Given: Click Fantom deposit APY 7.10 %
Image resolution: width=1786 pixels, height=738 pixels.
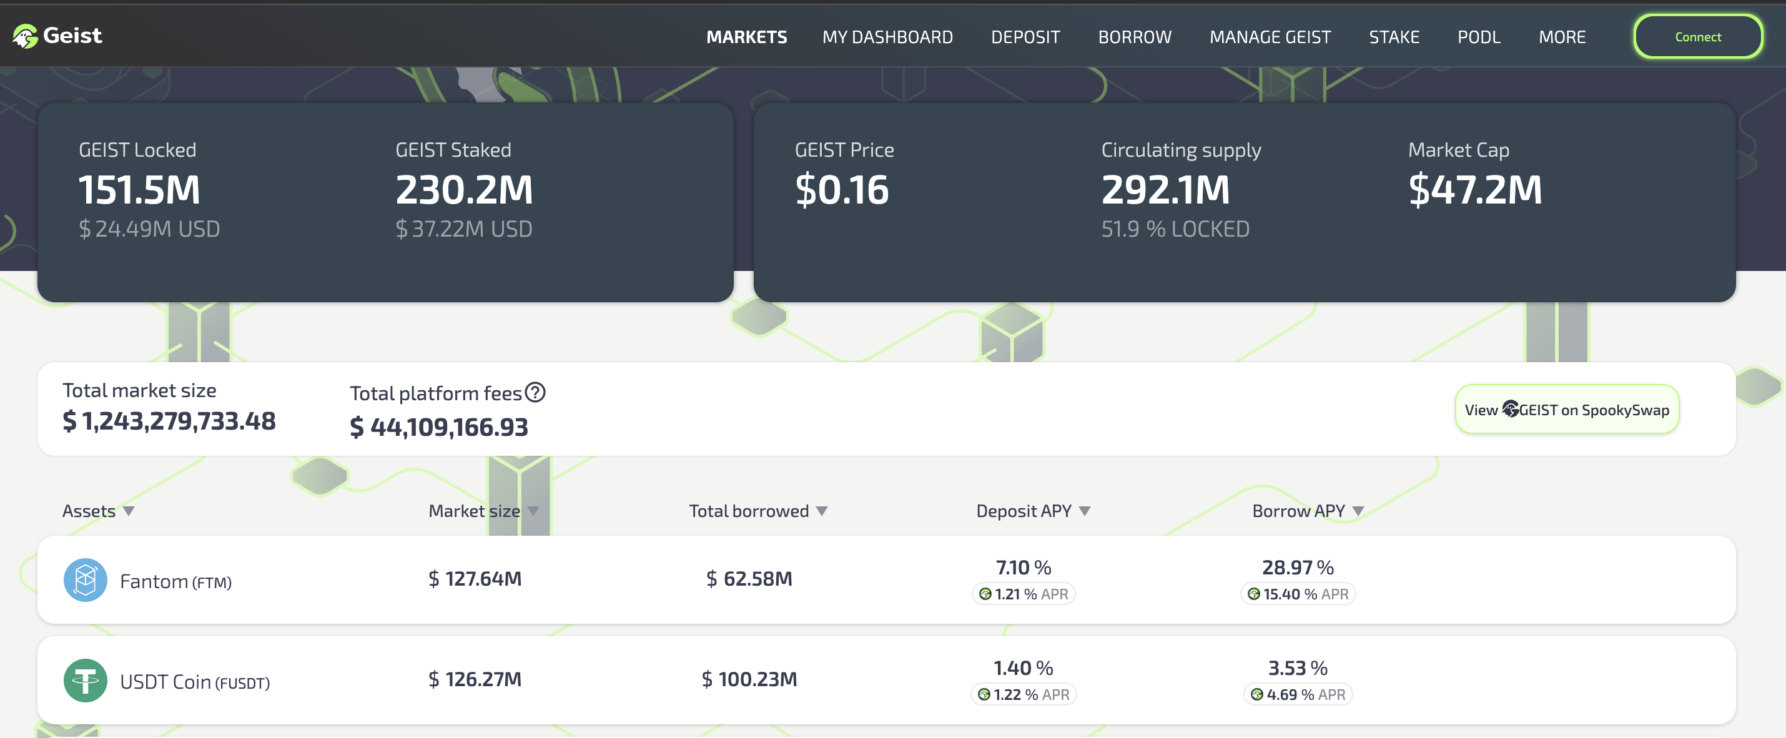Looking at the screenshot, I should pos(1024,568).
